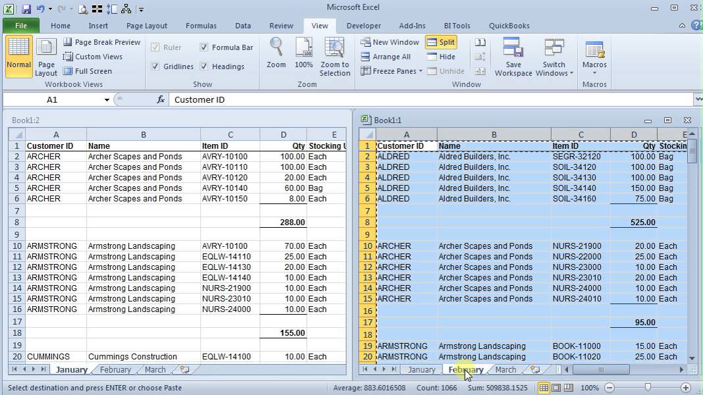The width and height of the screenshot is (703, 395).
Task: Enter Full Screen view
Action: 88,71
